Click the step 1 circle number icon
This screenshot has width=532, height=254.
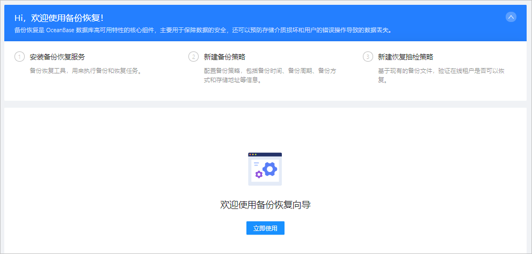(20, 57)
